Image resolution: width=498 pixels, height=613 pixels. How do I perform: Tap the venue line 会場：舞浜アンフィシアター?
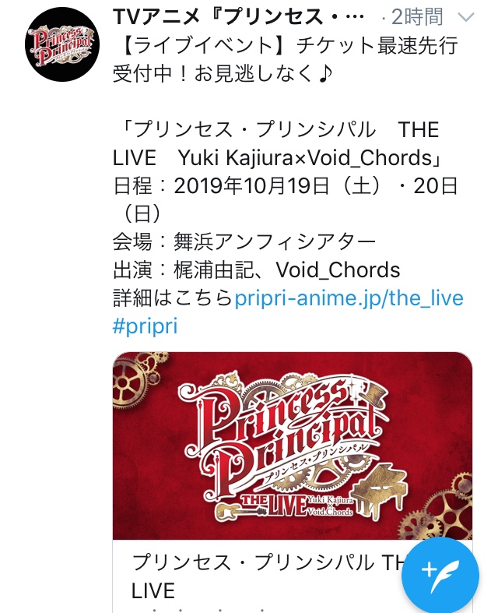click(x=244, y=242)
